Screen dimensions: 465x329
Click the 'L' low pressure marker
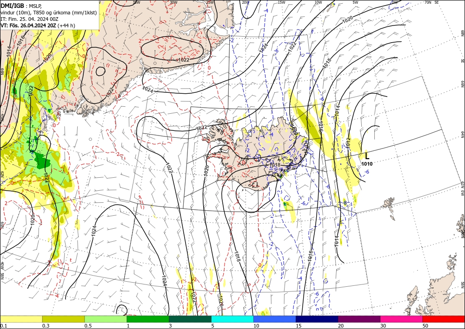pos(367,155)
